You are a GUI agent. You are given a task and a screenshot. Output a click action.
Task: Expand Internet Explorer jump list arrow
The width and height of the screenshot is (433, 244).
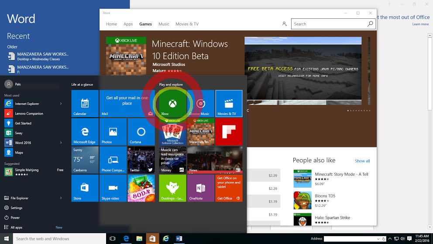[61, 104]
